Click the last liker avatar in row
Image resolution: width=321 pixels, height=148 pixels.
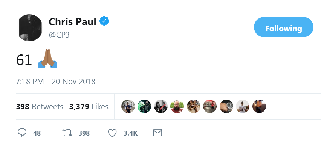pyautogui.click(x=259, y=106)
